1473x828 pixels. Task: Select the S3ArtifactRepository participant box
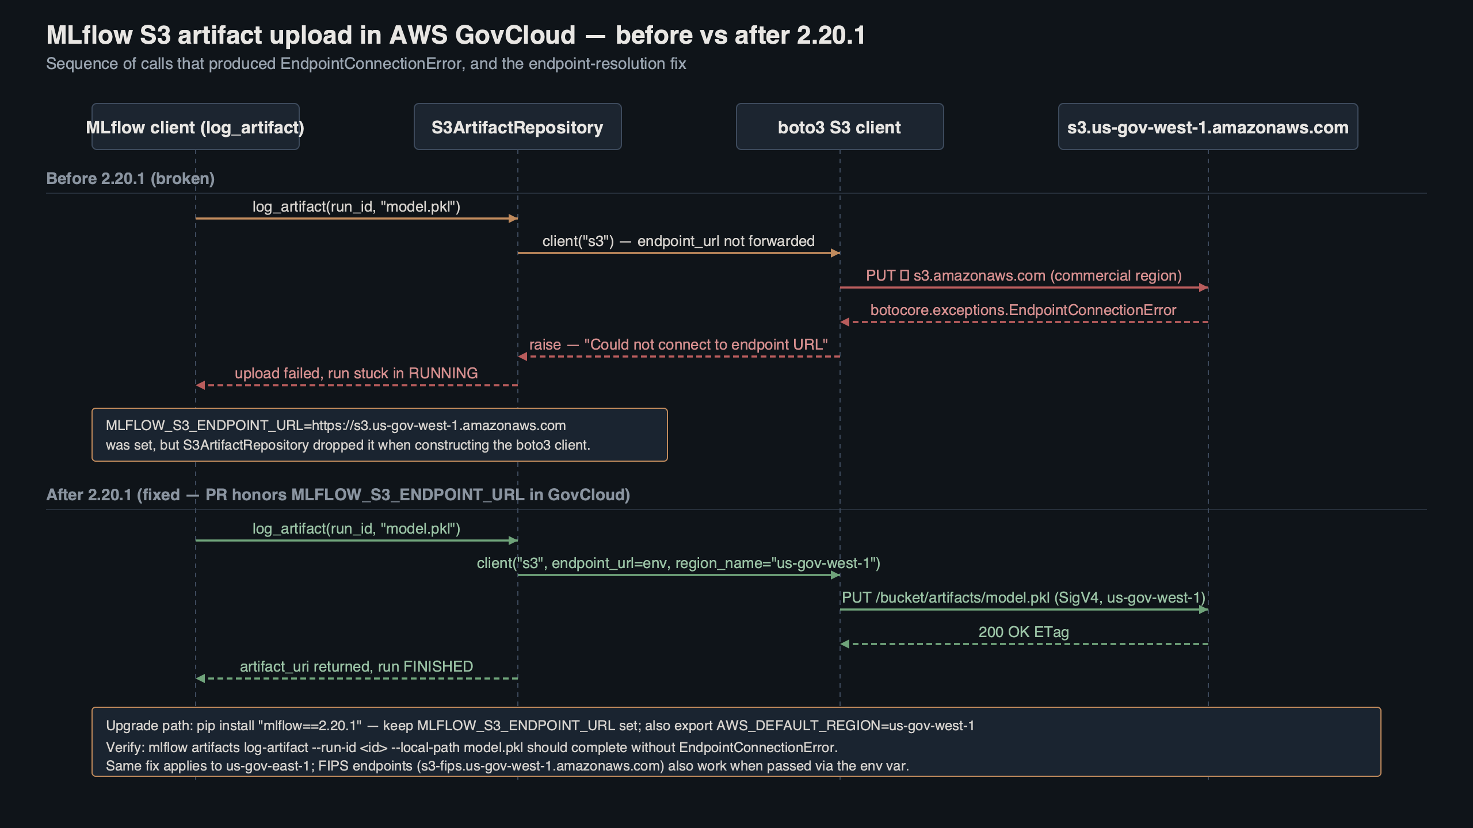(x=517, y=127)
